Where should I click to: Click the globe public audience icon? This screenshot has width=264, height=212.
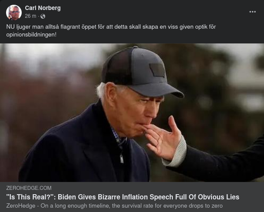pos(43,16)
